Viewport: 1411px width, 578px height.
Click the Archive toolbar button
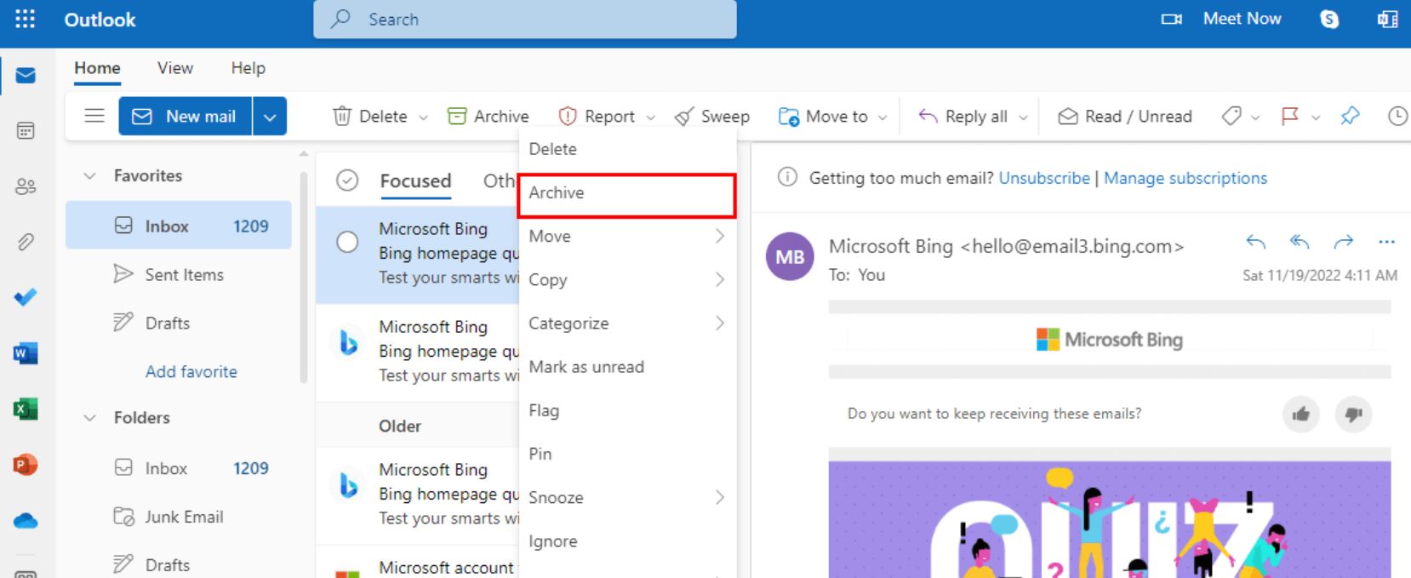tap(488, 117)
